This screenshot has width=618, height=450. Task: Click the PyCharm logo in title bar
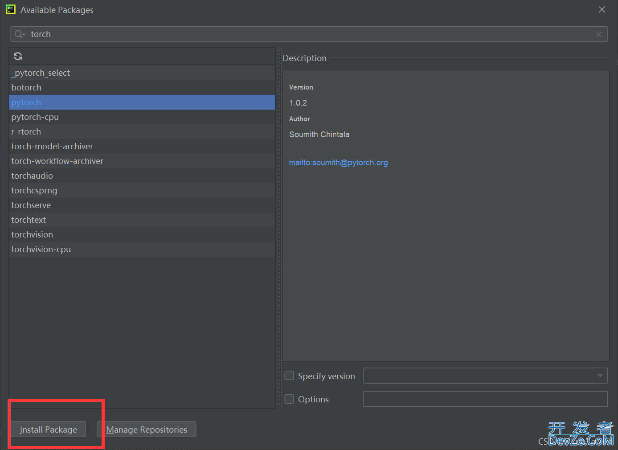click(11, 9)
